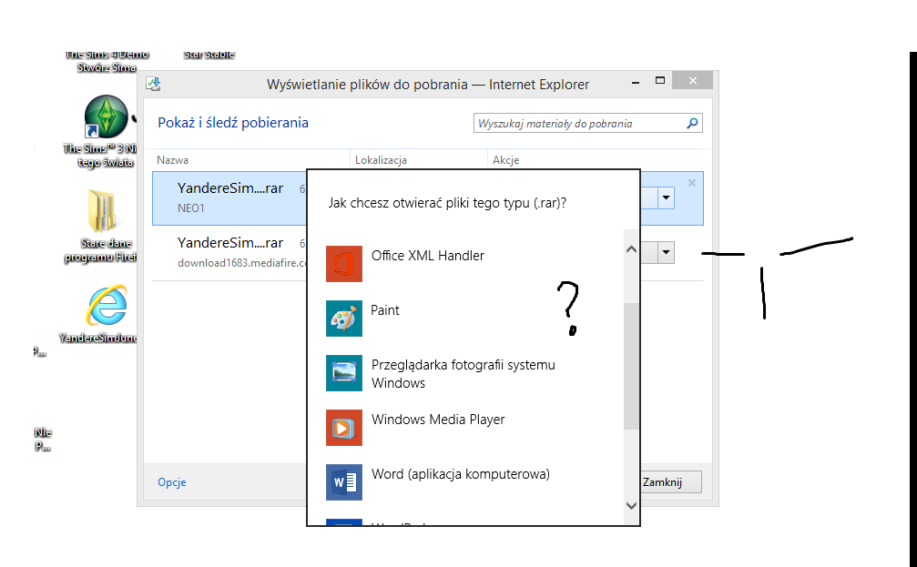The image size is (917, 567).
Task: Click the search magnifier icon
Action: (x=692, y=124)
